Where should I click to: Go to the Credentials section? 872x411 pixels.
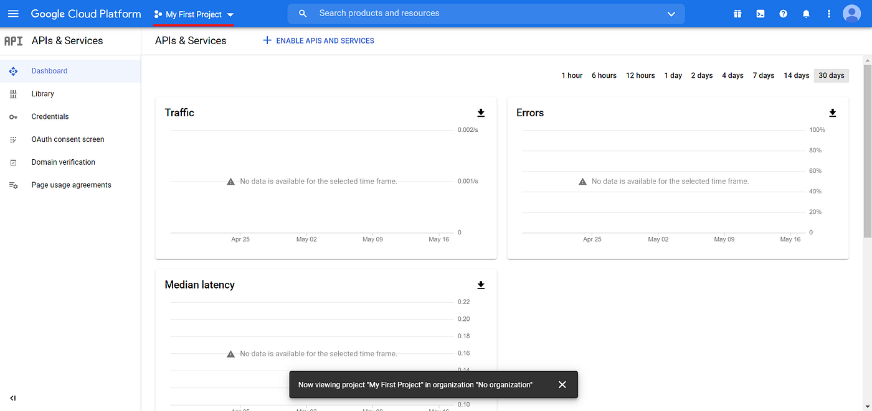pos(50,116)
